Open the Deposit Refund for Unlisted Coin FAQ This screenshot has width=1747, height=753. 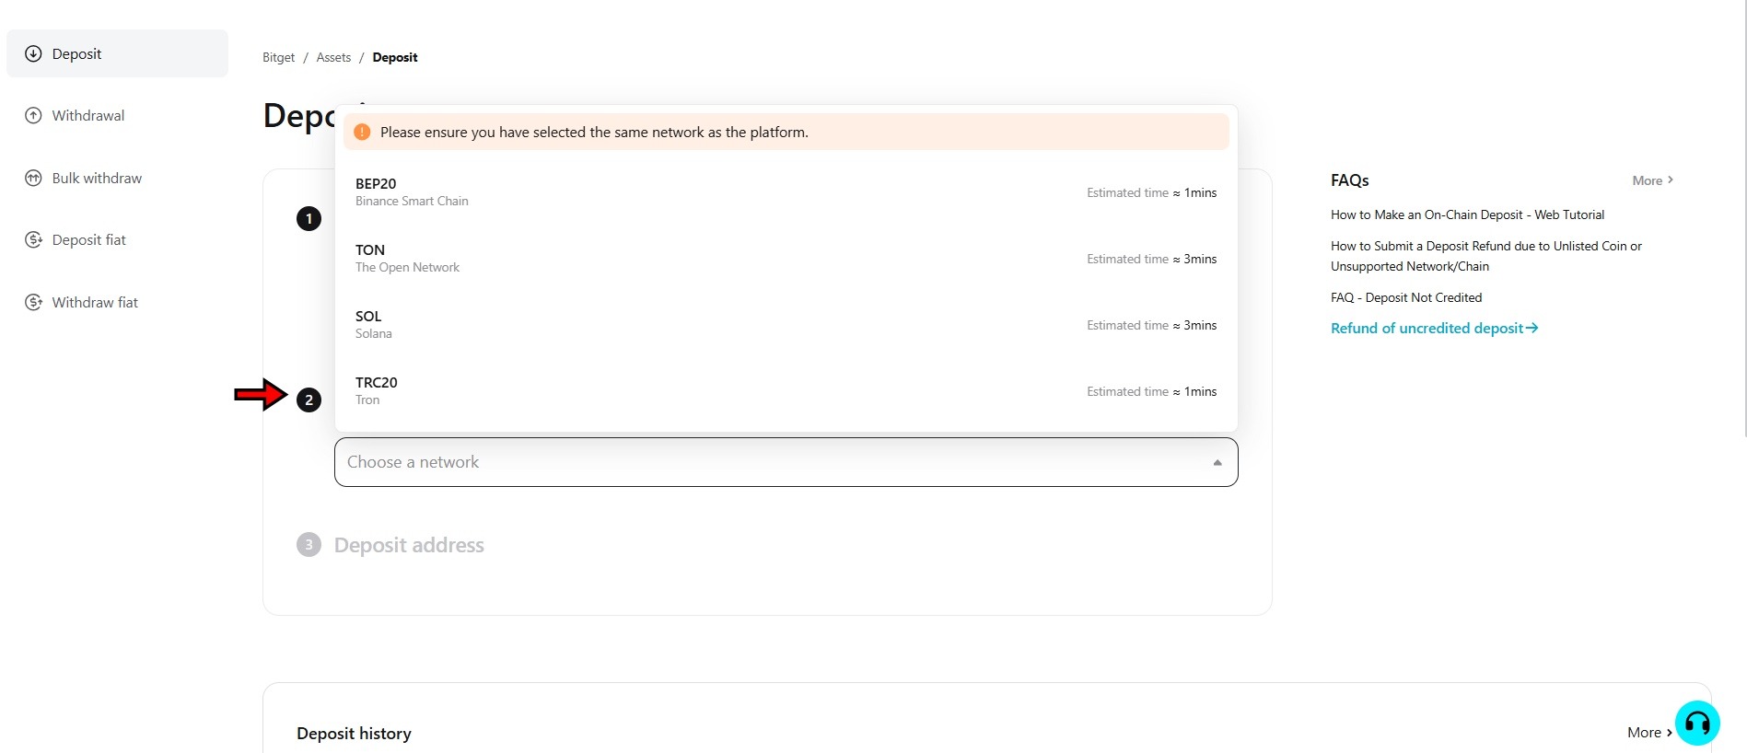1485,256
